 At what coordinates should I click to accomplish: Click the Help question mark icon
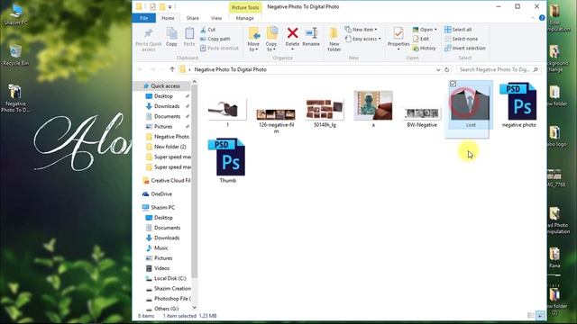542,18
